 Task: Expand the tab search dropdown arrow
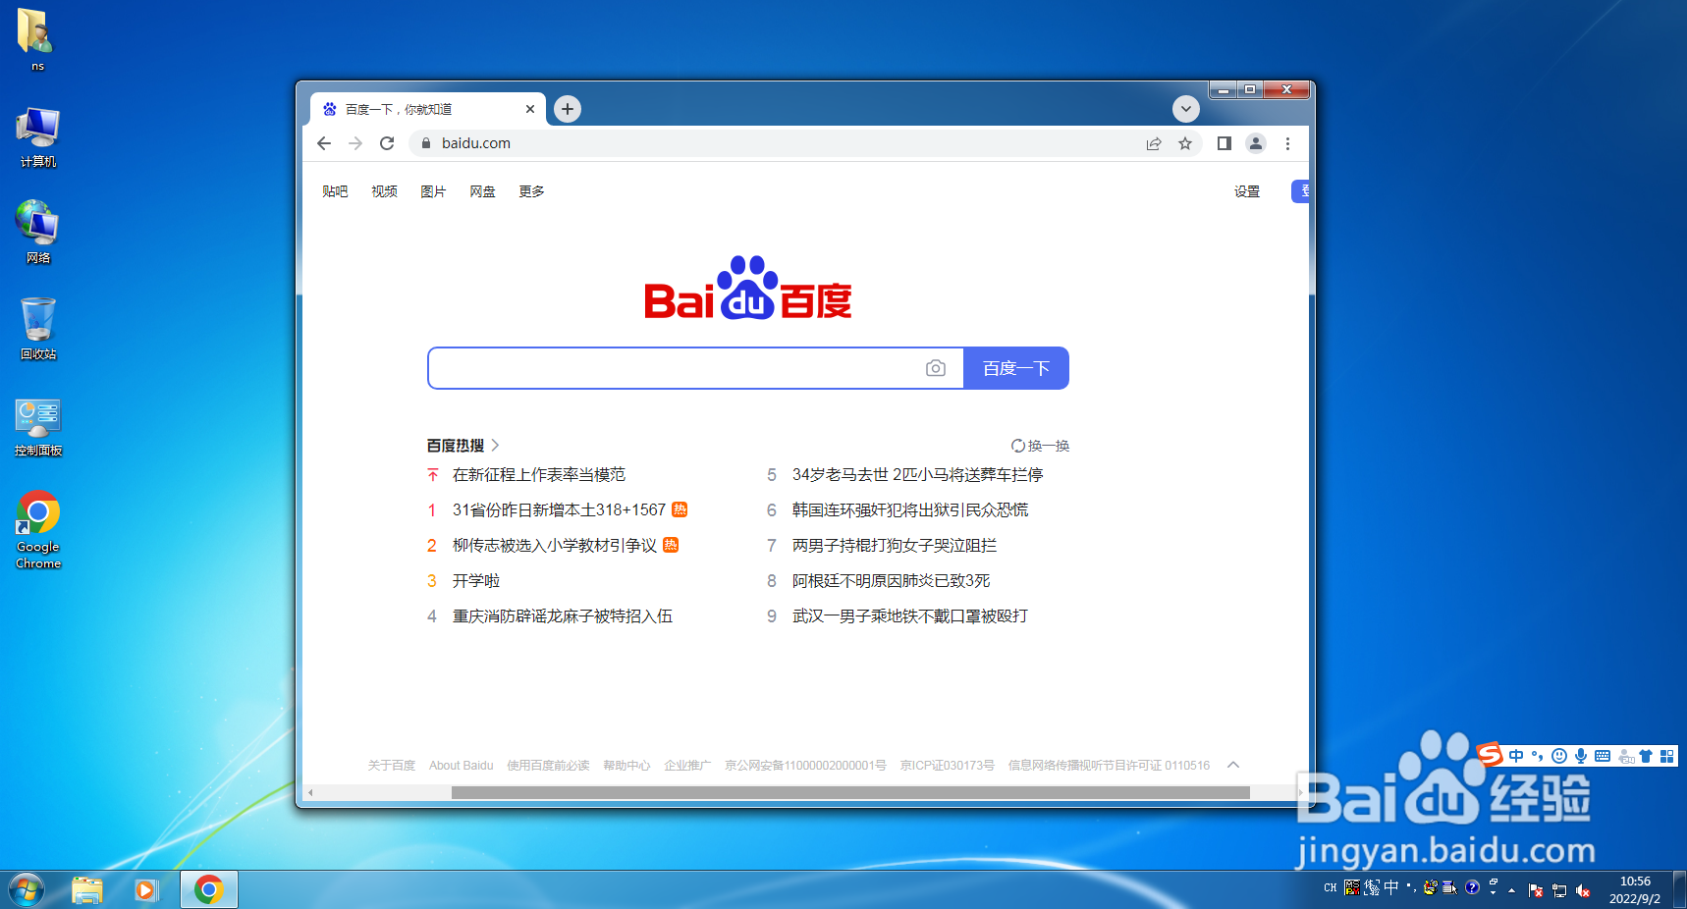point(1186,109)
